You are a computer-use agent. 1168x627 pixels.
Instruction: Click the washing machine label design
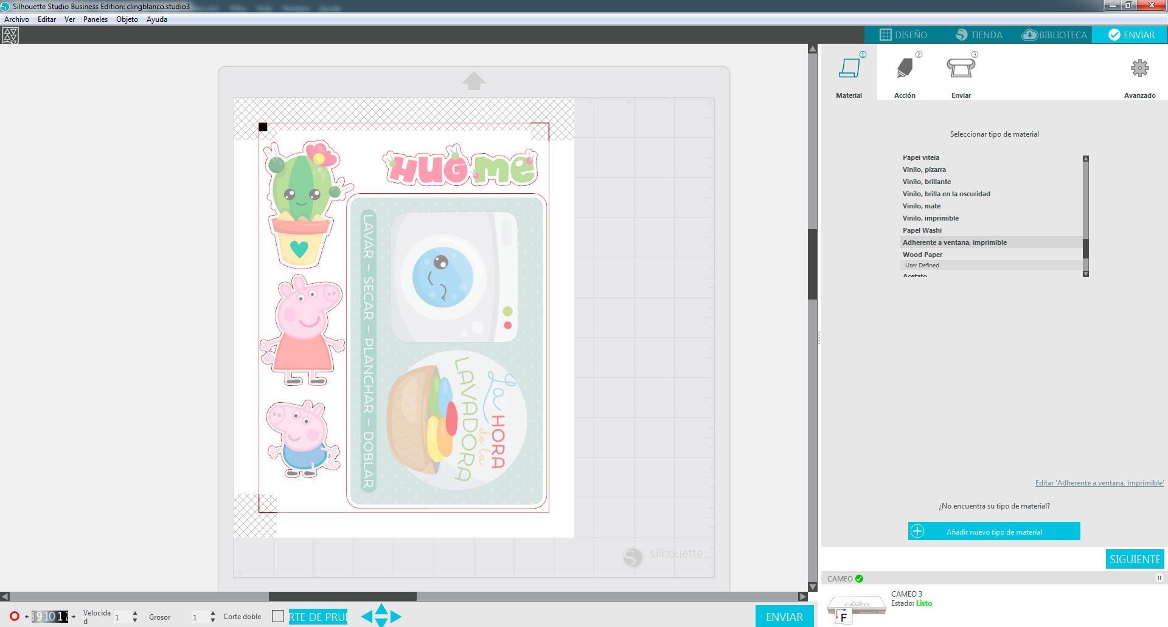click(x=447, y=351)
